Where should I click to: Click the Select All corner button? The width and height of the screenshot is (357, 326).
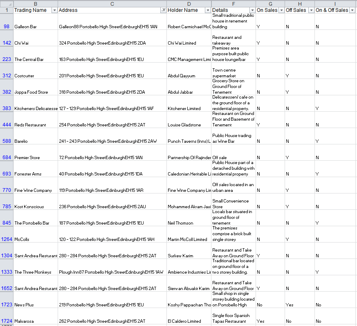[7, 4]
